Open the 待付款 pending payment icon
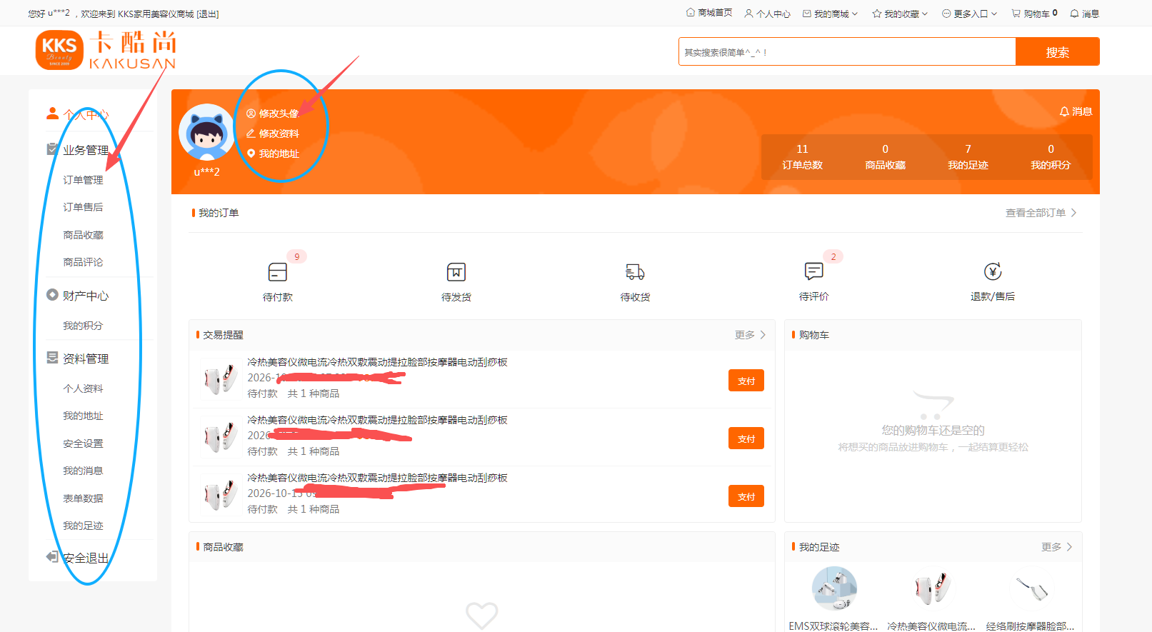The height and width of the screenshot is (632, 1152). pyautogui.click(x=278, y=272)
